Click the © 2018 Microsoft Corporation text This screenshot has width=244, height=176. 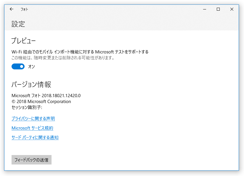(41, 102)
